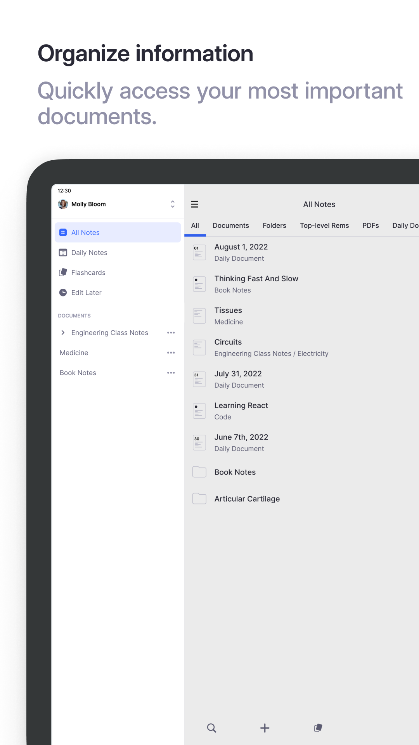Open options dots for Medicine
This screenshot has width=419, height=745.
point(171,353)
